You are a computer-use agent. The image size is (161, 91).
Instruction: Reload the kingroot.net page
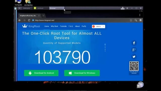(x=29, y=20)
